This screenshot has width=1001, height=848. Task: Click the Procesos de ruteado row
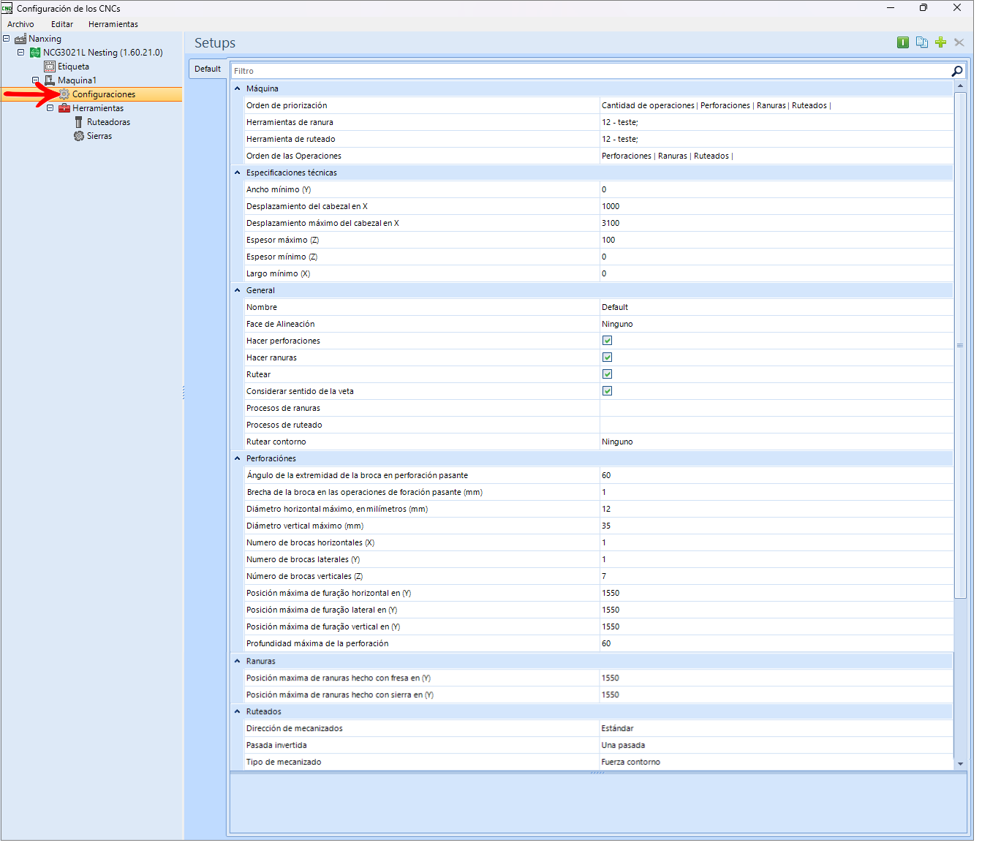(x=598, y=425)
